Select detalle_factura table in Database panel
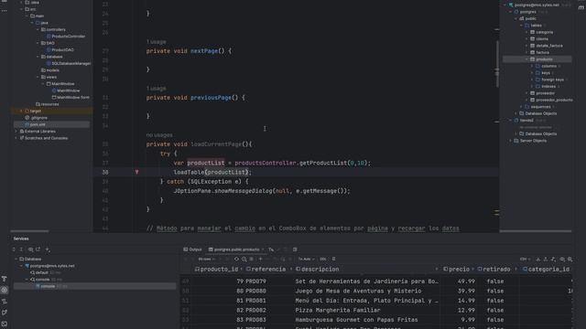 [547, 46]
